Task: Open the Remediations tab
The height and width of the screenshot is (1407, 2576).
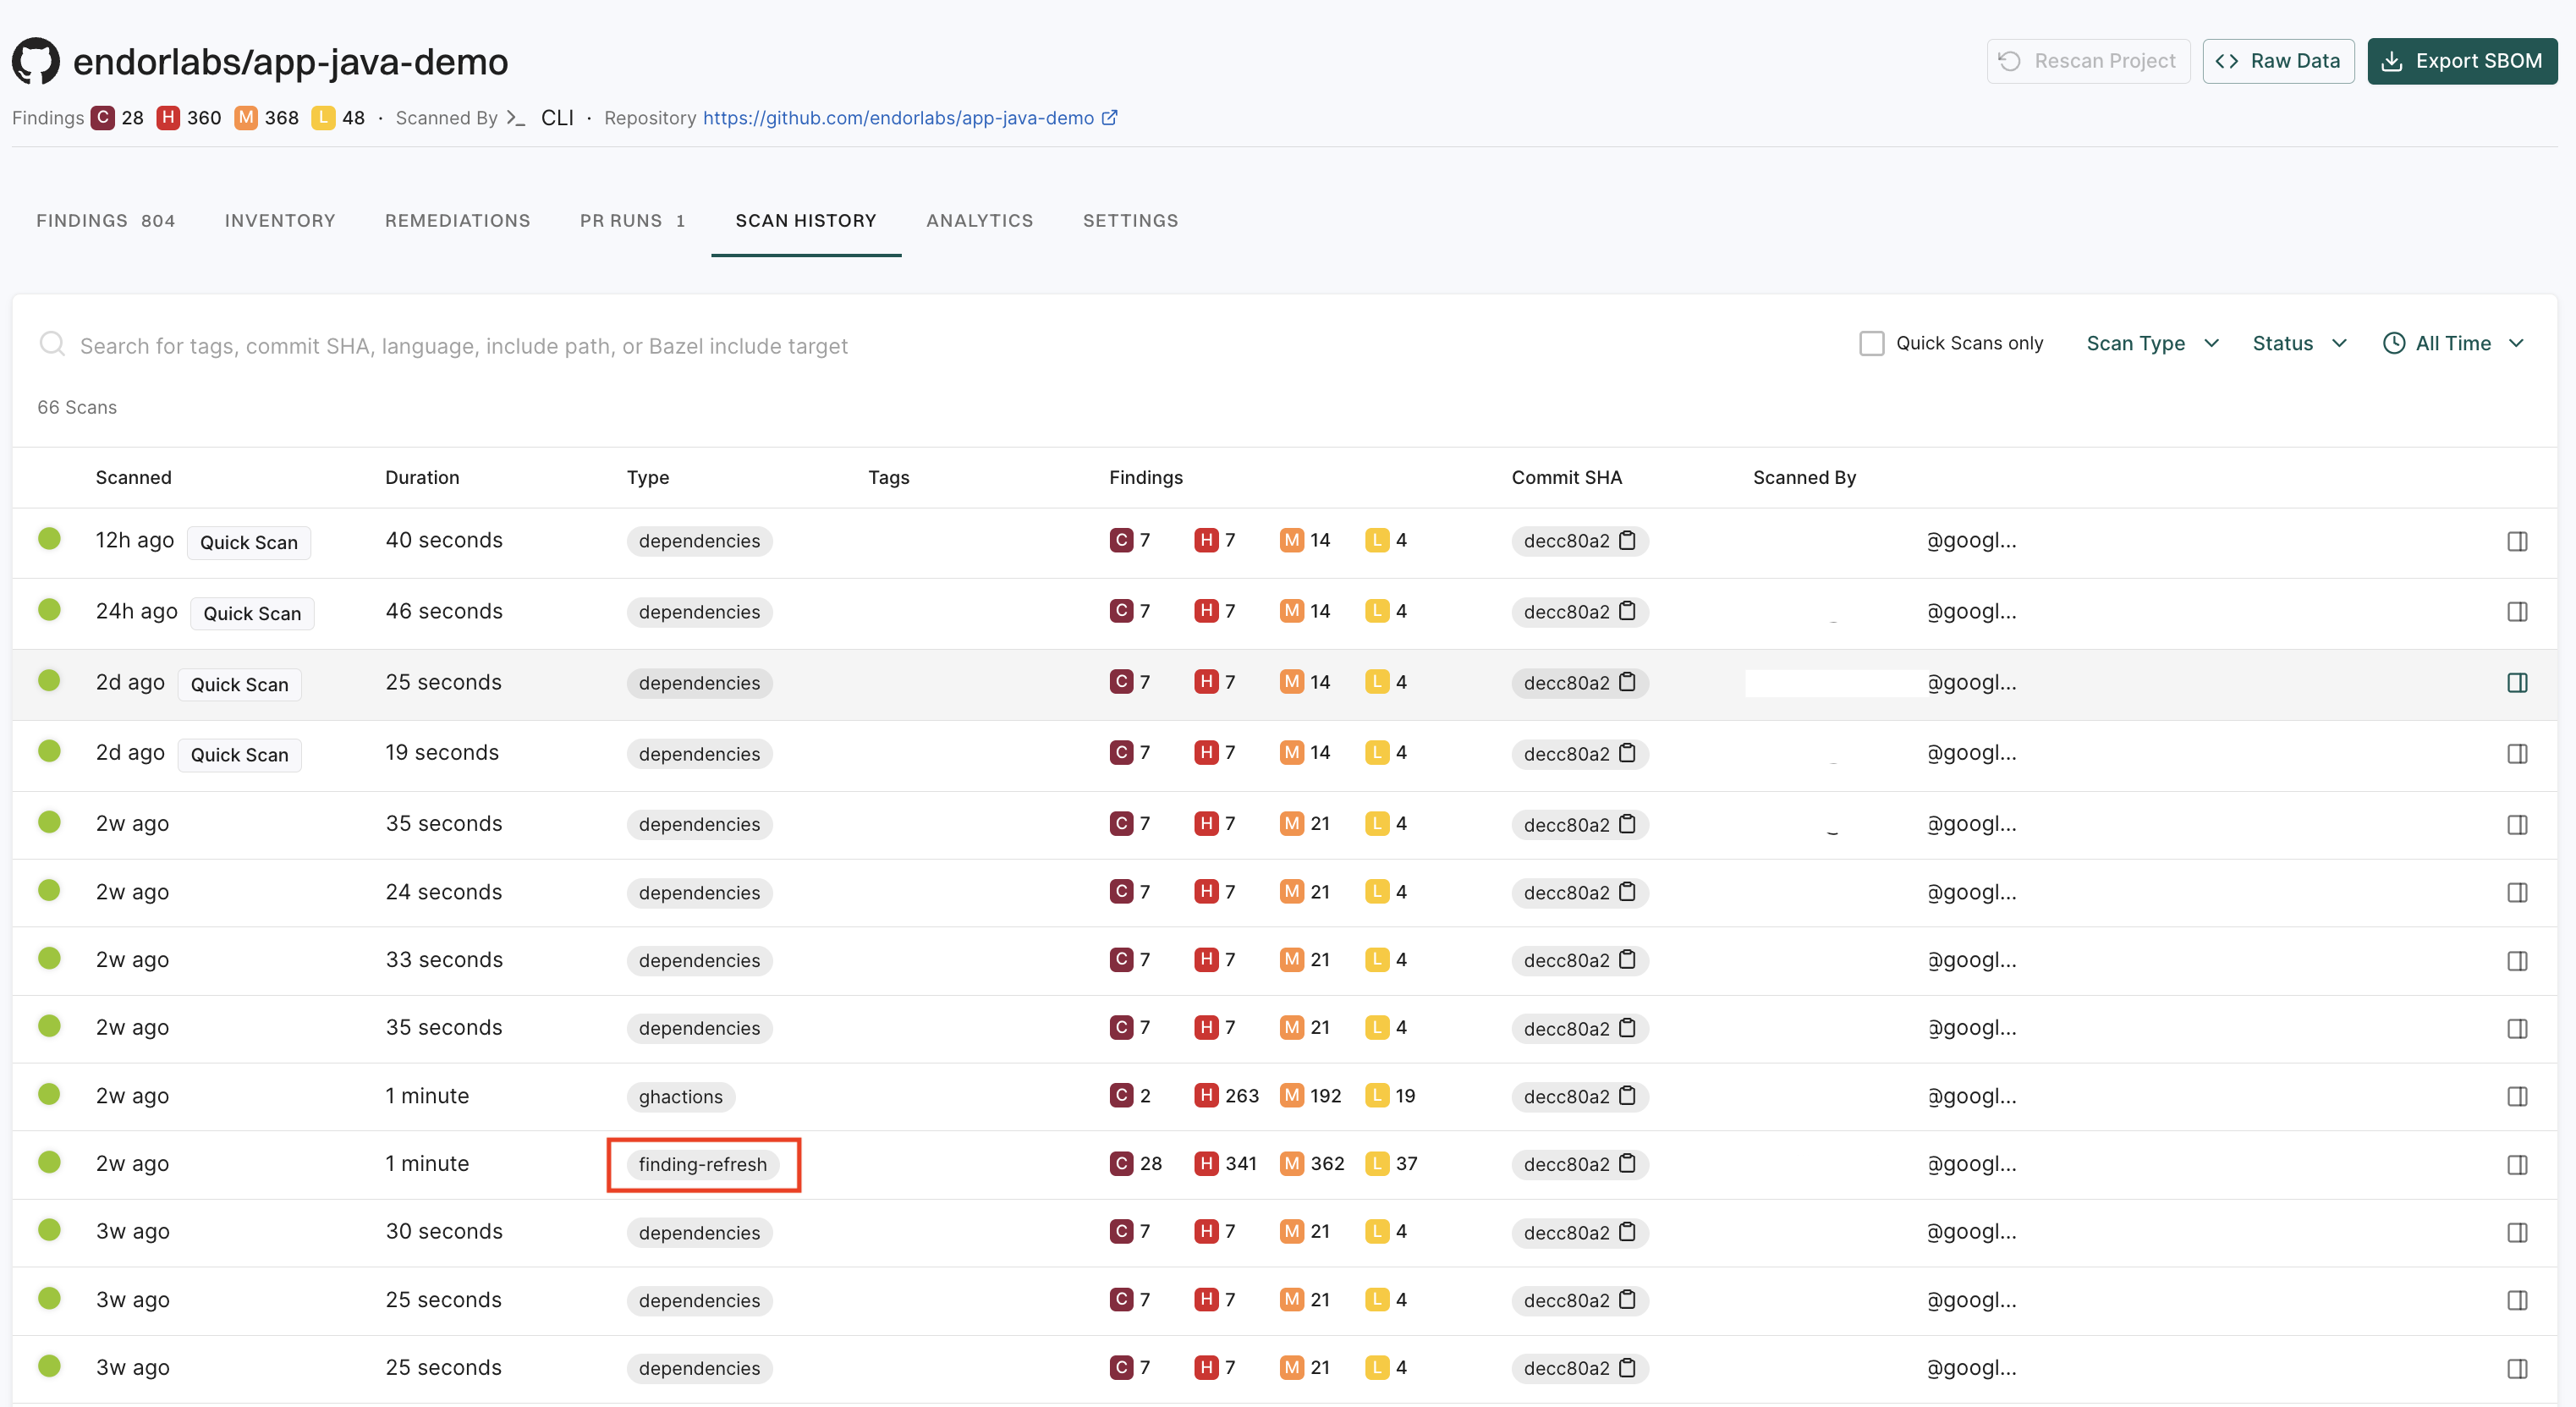Action: click(x=458, y=221)
